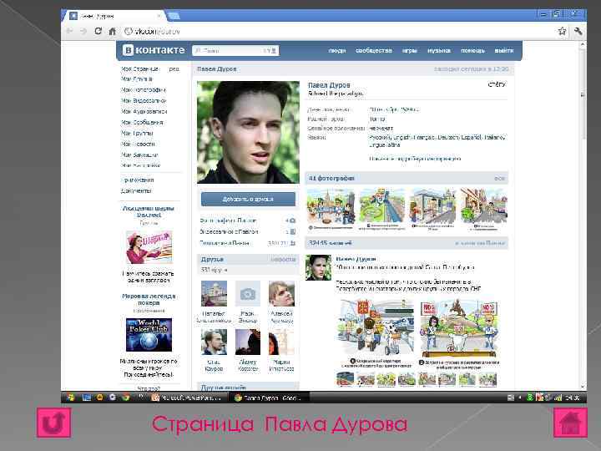Click in the VK search field
The height and width of the screenshot is (451, 601).
(235, 51)
